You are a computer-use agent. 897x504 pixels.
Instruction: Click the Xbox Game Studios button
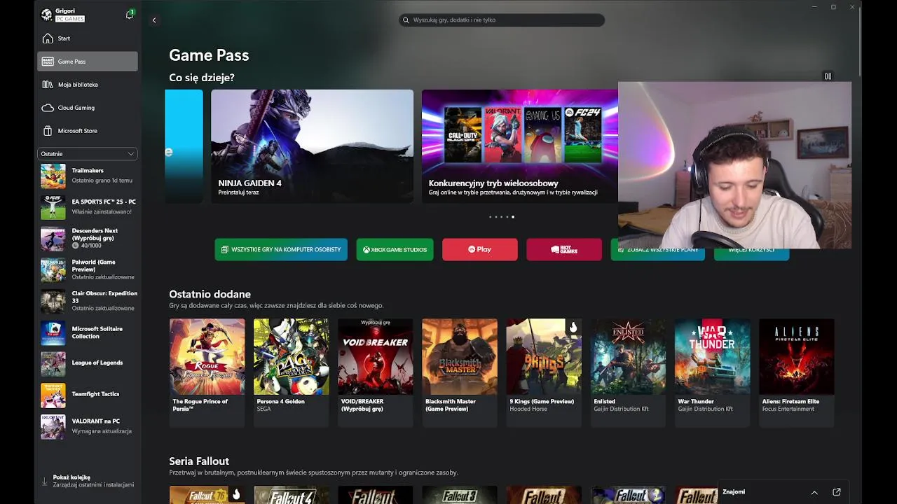coord(395,250)
